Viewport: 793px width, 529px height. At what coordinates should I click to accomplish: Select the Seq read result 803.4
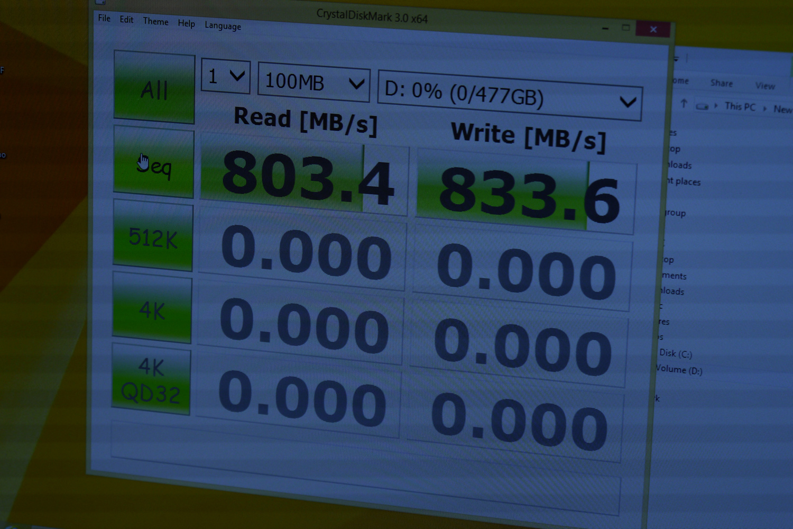click(304, 174)
